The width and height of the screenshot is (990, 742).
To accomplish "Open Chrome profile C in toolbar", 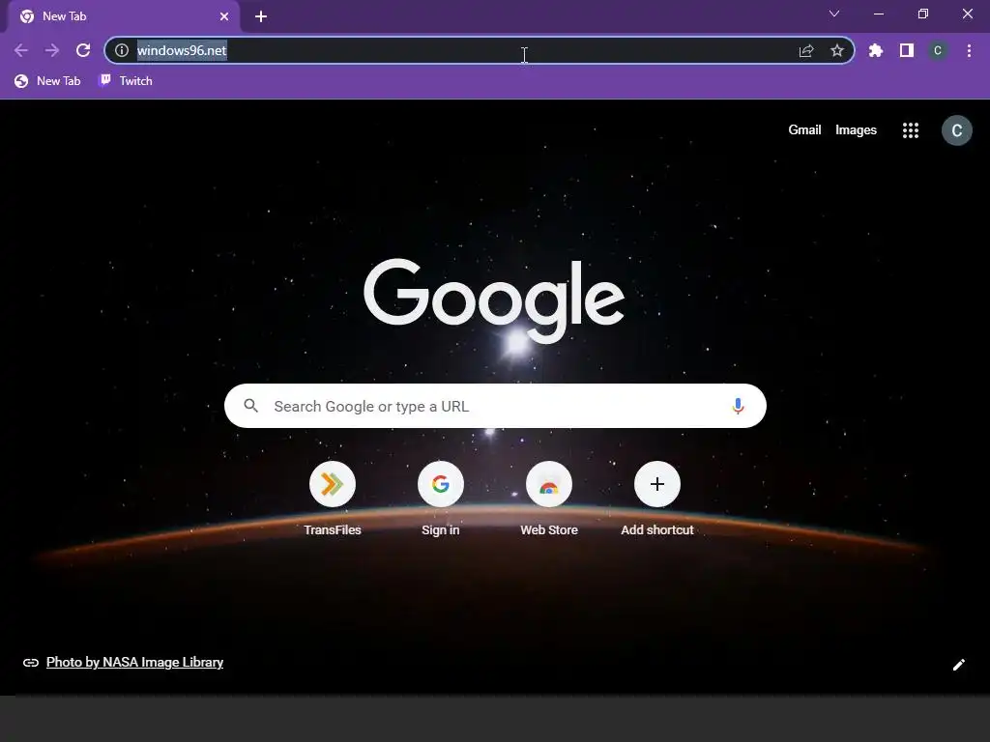I will click(938, 50).
